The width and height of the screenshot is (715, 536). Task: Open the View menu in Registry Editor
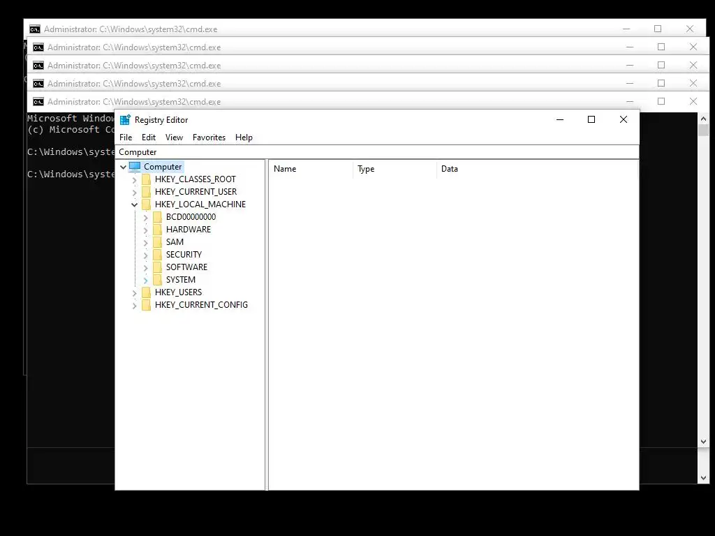174,137
